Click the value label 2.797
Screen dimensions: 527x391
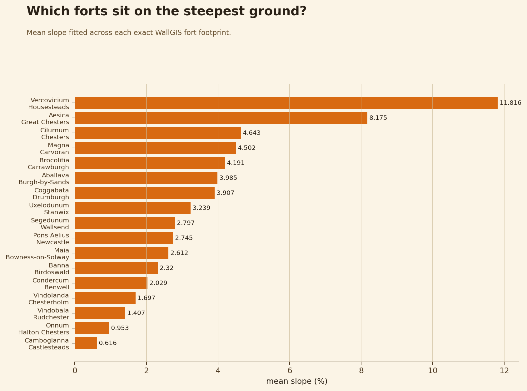coord(186,223)
